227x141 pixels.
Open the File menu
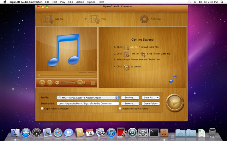coord(47,2)
